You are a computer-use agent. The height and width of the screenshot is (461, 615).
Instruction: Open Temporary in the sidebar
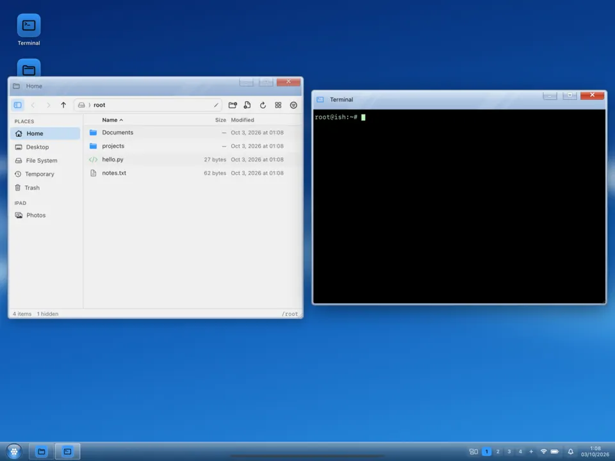[45, 174]
